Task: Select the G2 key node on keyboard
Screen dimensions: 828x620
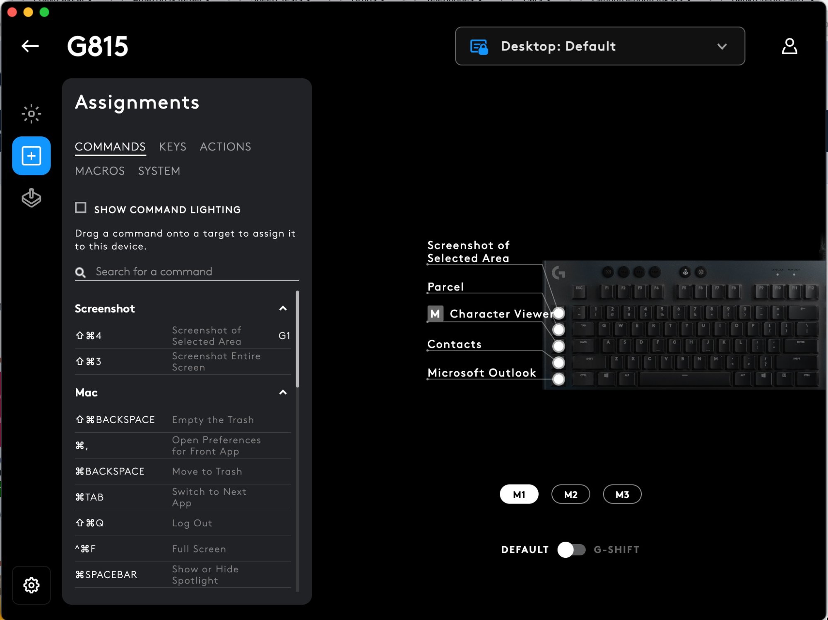Action: [x=559, y=329]
